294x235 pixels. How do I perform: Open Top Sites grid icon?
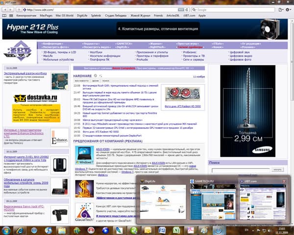click(11, 16)
